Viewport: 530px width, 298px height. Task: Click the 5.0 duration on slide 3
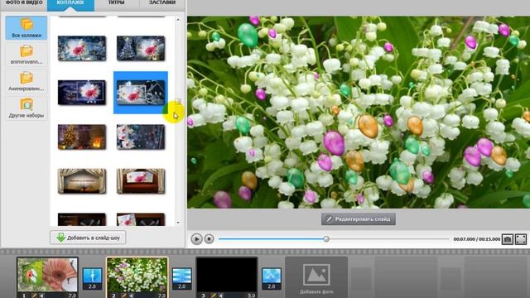pos(252,296)
